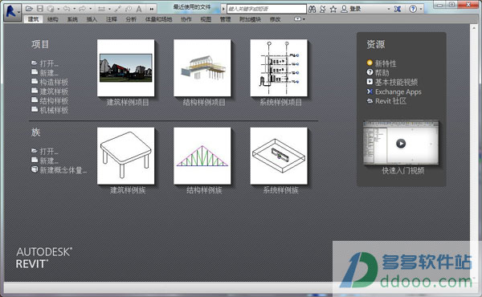Open the 系统样例项目 thumbnail
This screenshot has width=482, height=297.
(279, 68)
